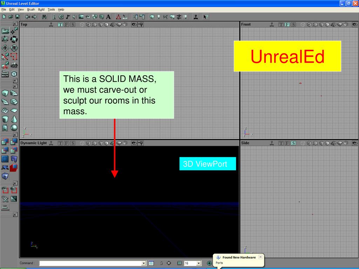Screen dimensions: 359x269
Task: Open the Texture browser landscape icon
Action: click(x=81, y=17)
